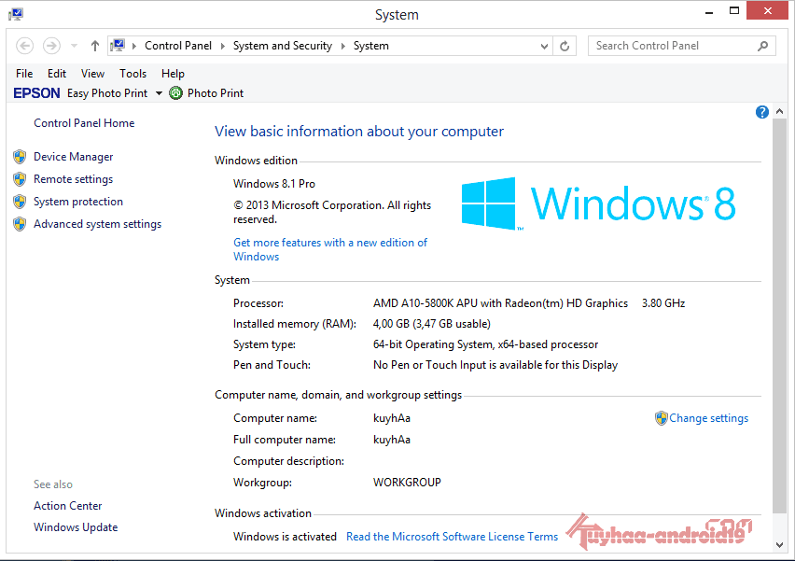
Task: Click the Full computer name value kuyhAa
Action: click(x=392, y=440)
